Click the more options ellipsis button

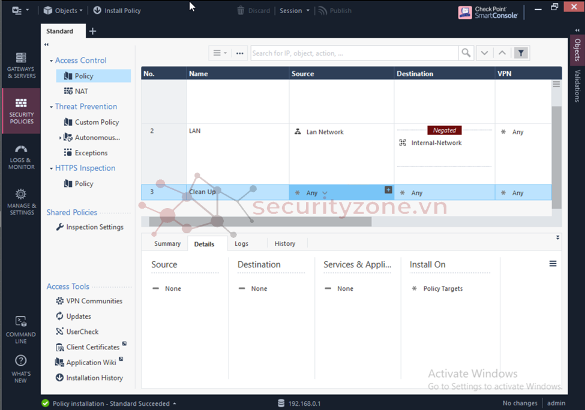pyautogui.click(x=240, y=53)
